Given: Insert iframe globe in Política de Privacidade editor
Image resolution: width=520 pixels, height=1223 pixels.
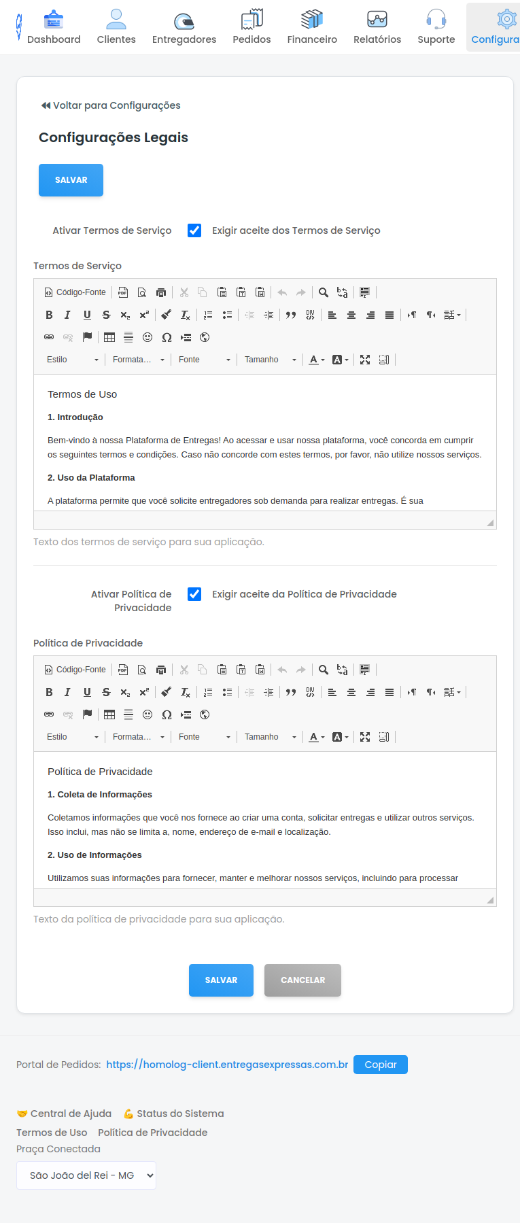Looking at the screenshot, I should (x=205, y=714).
